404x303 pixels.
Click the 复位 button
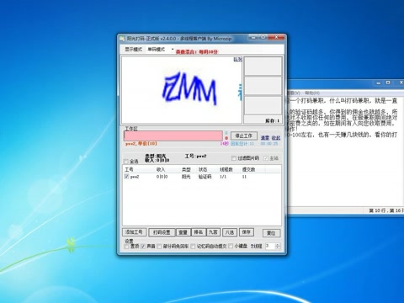pyautogui.click(x=271, y=233)
